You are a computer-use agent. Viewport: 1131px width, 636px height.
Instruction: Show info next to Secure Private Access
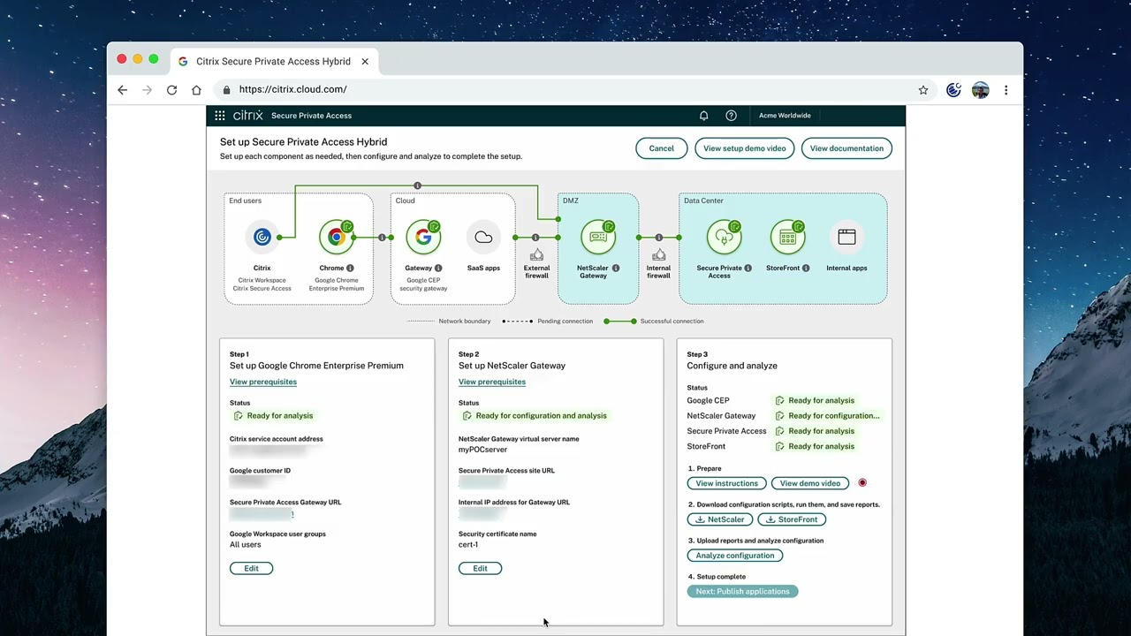(x=748, y=269)
